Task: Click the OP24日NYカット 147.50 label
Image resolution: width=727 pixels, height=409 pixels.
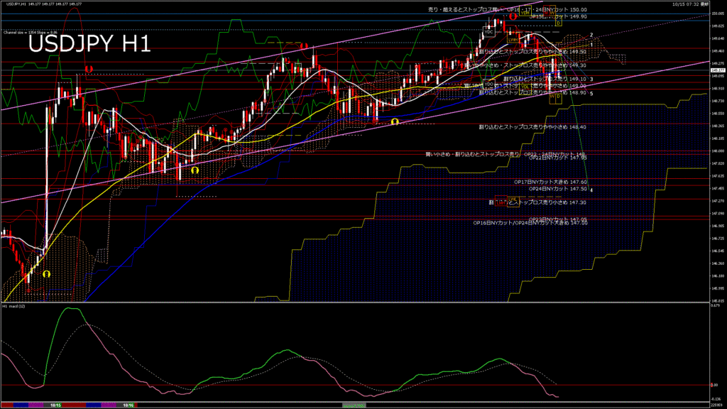Action: coord(558,189)
